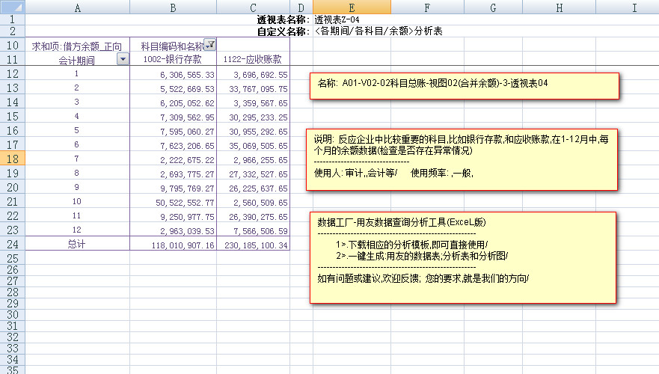This screenshot has width=659, height=374.
Task: Select the highlighted row 18 header
Action: point(12,159)
